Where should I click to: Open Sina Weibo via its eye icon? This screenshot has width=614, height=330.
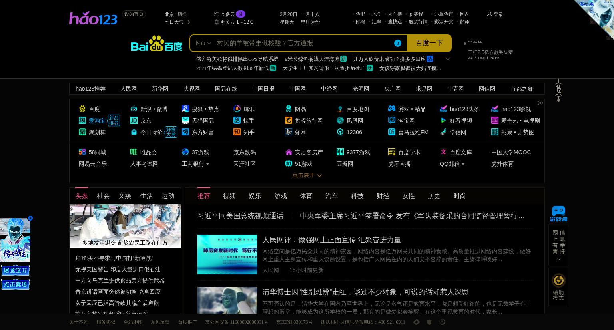pos(134,109)
